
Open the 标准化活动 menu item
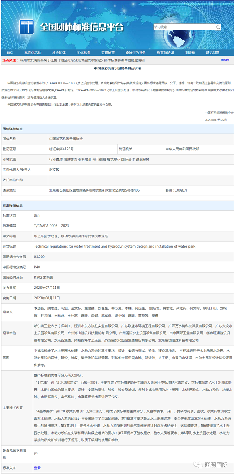33,53
